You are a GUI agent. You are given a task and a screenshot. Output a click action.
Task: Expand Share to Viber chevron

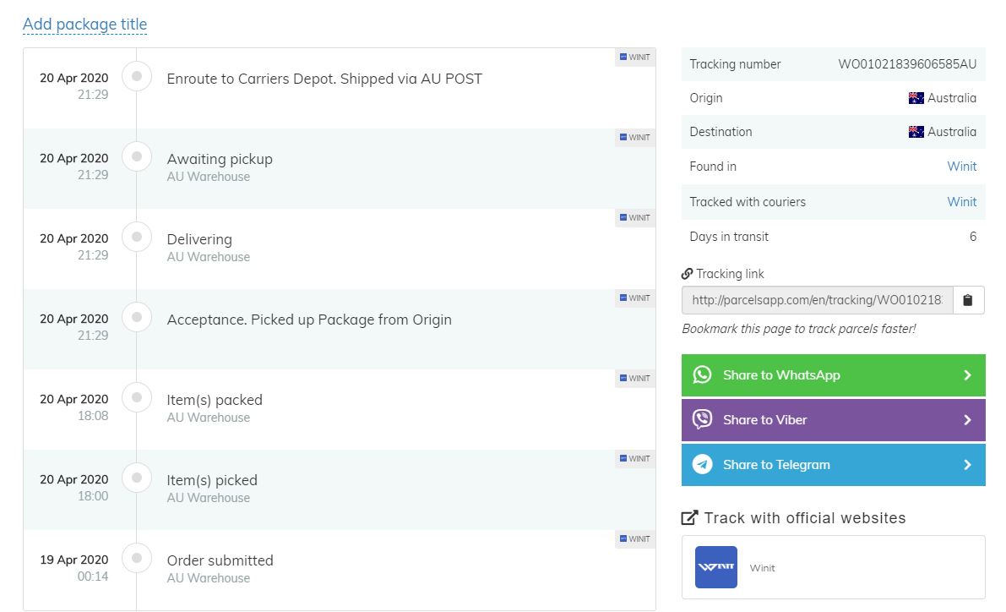click(967, 420)
